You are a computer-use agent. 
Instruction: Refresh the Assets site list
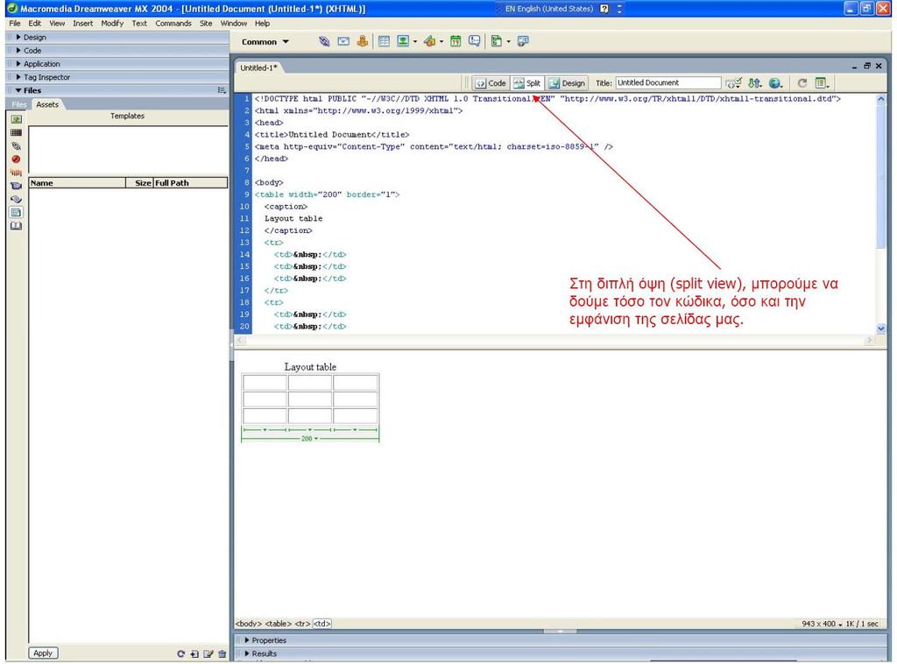pyautogui.click(x=180, y=653)
